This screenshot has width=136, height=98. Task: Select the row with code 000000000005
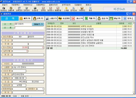point(89,35)
